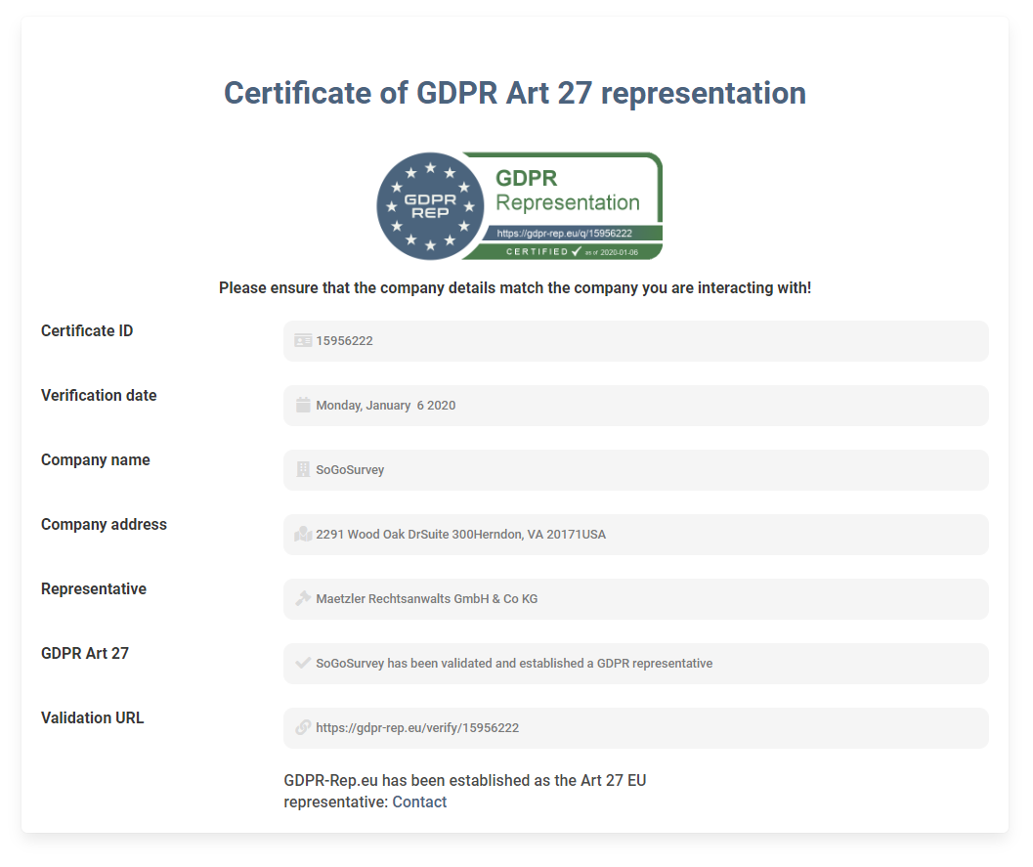Click the Validation URL field

pyautogui.click(x=635, y=728)
